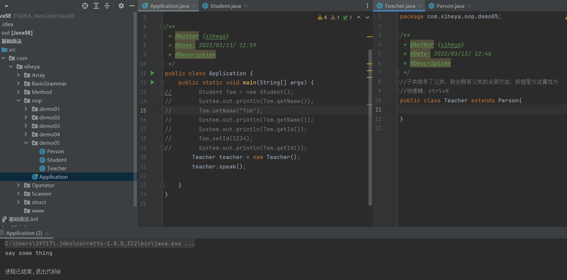The height and width of the screenshot is (280, 567).
Task: Click the @Description tag in Application.java
Action: [195, 55]
